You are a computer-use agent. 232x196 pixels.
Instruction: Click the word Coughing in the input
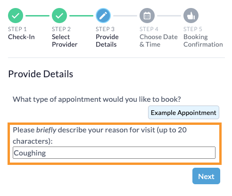30,153
